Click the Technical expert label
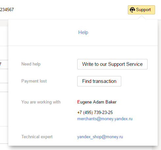This screenshot has height=150, width=161. click(37, 137)
